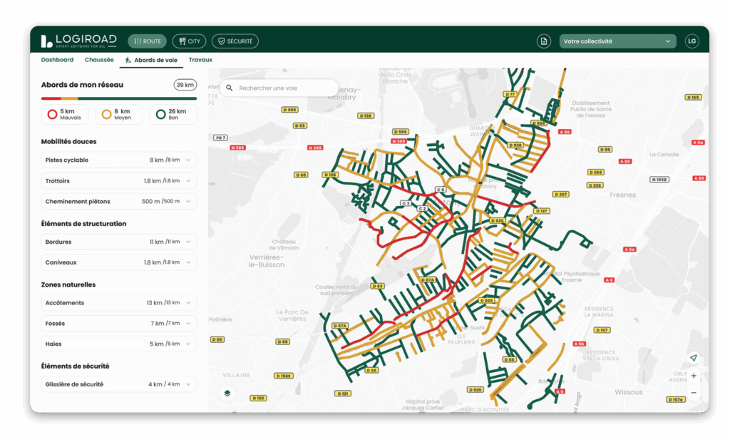Open the Votre collectivité dropdown
The width and height of the screenshot is (730, 442).
617,41
